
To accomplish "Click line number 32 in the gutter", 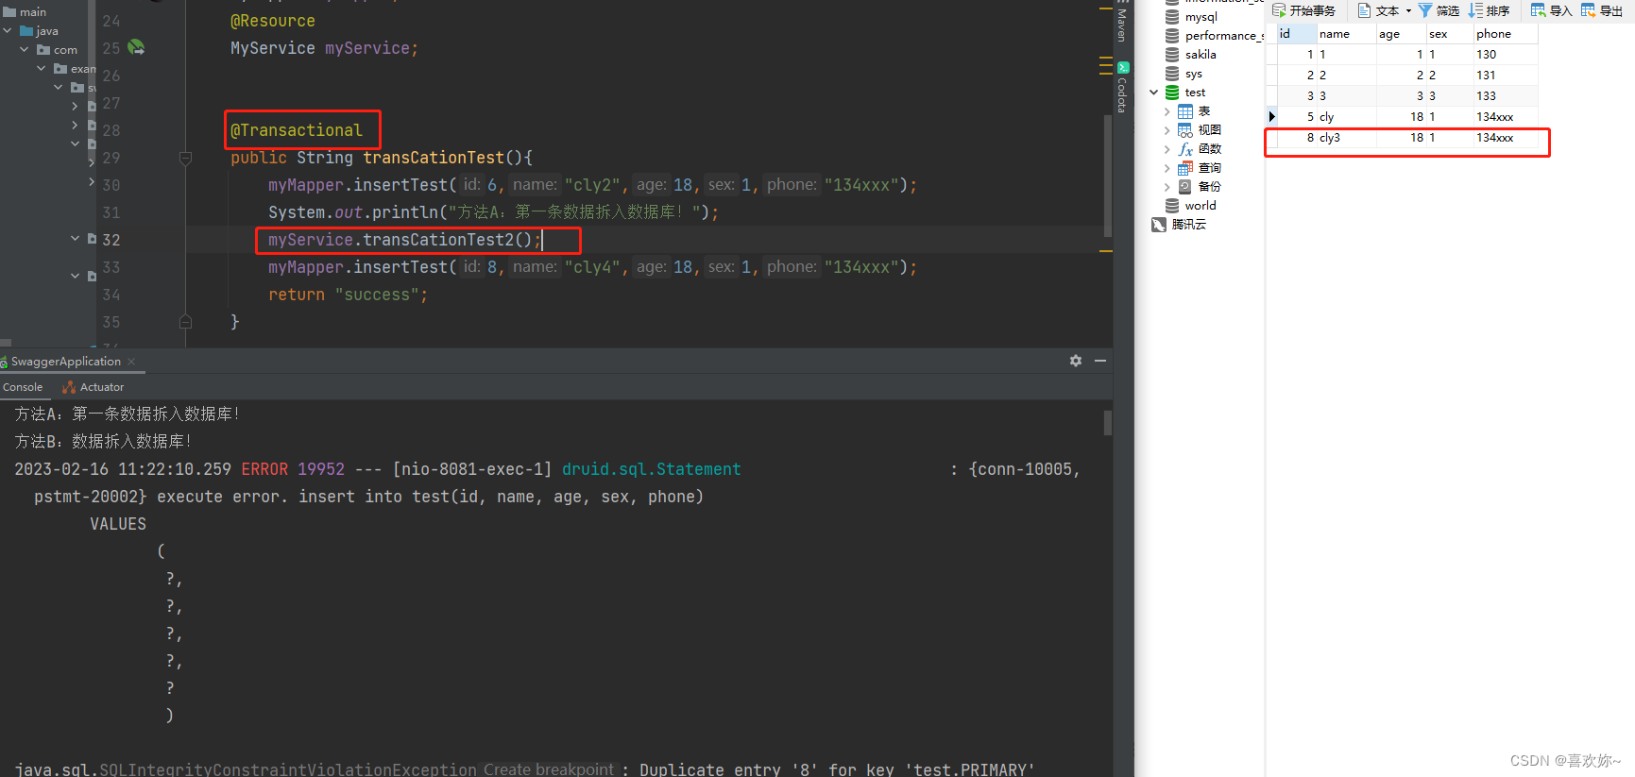I will click(x=111, y=240).
